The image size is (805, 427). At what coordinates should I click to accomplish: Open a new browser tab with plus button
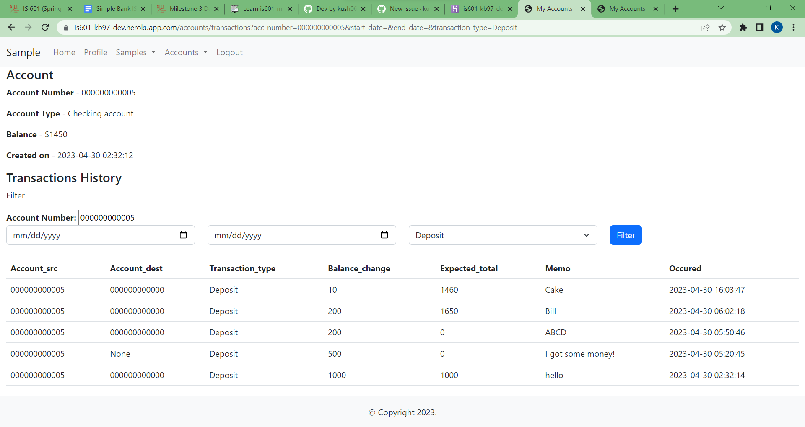pos(675,8)
